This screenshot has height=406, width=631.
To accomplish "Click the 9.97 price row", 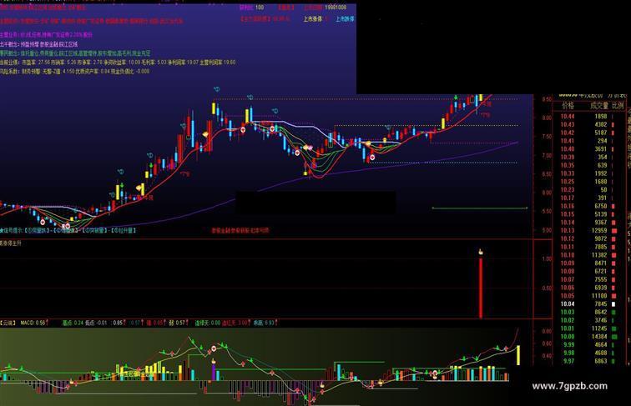I will [588, 361].
